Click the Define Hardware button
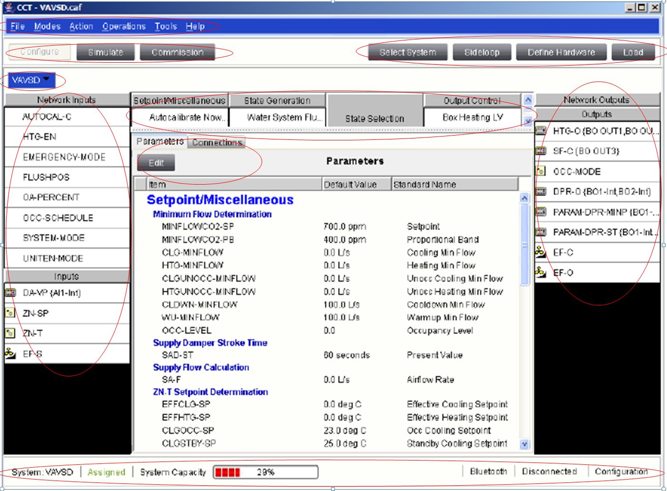Image resolution: width=667 pixels, height=491 pixels. point(561,52)
